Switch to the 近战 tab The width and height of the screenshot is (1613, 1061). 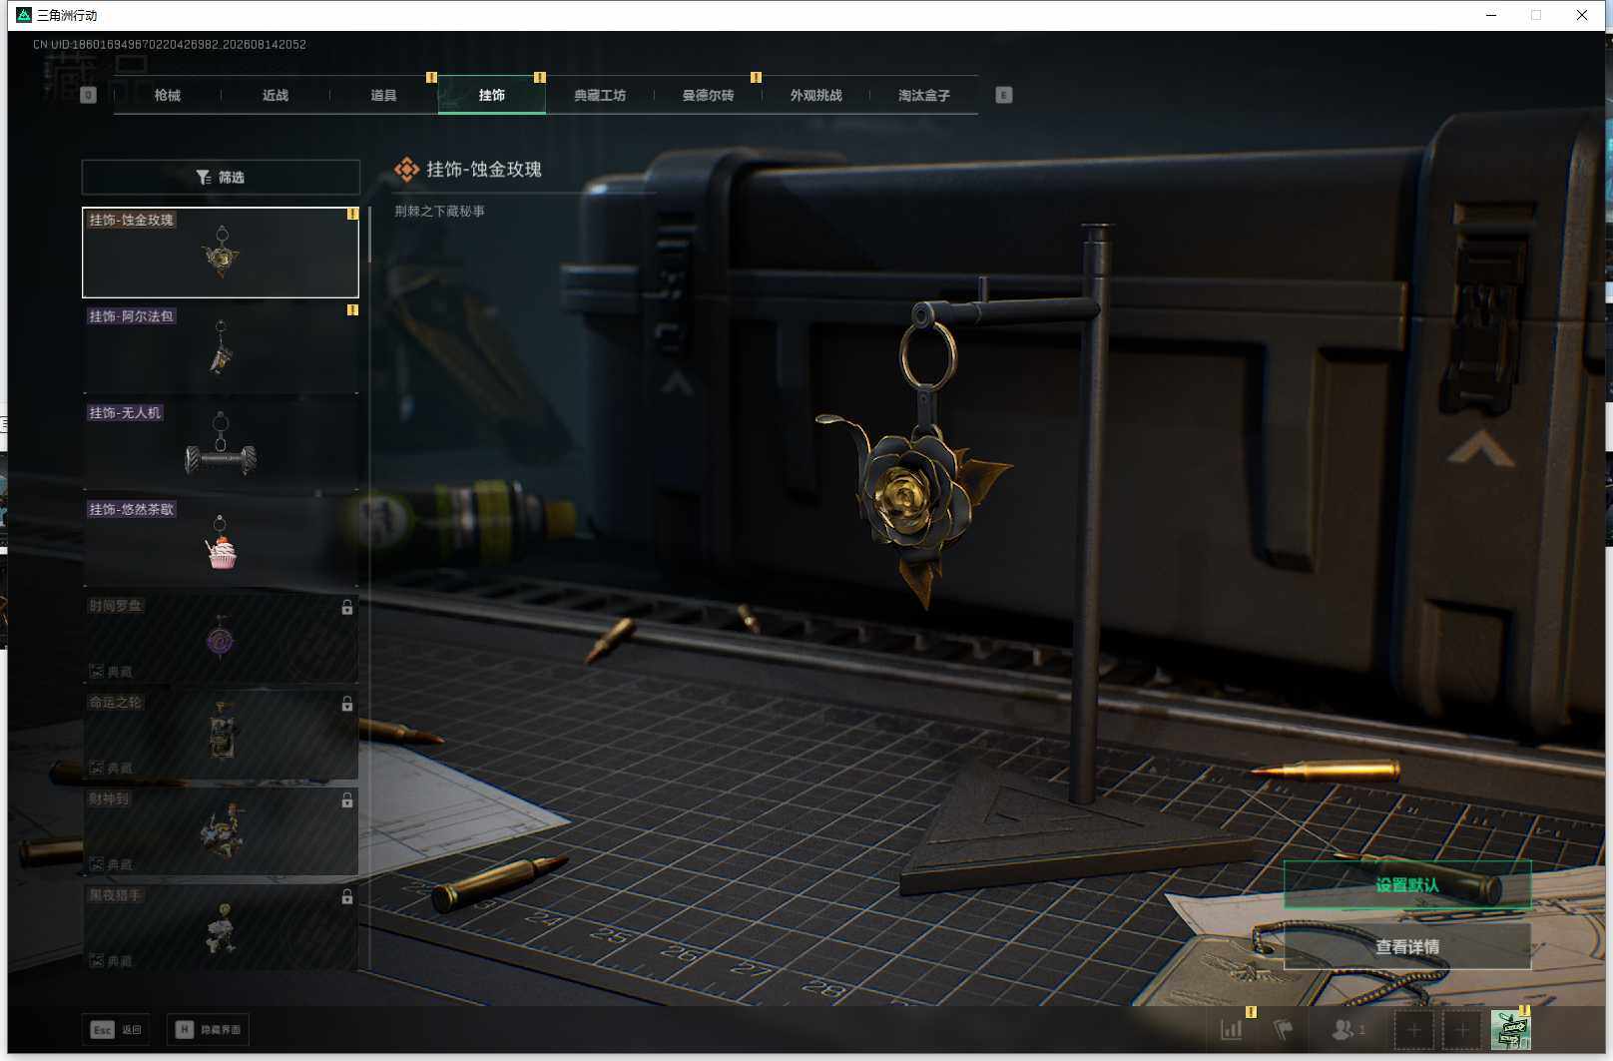point(275,95)
